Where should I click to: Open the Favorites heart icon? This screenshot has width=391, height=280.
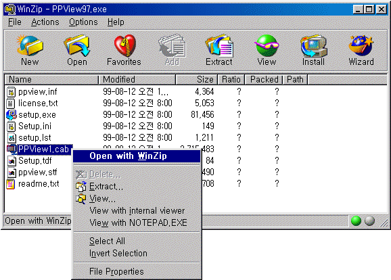point(124,45)
